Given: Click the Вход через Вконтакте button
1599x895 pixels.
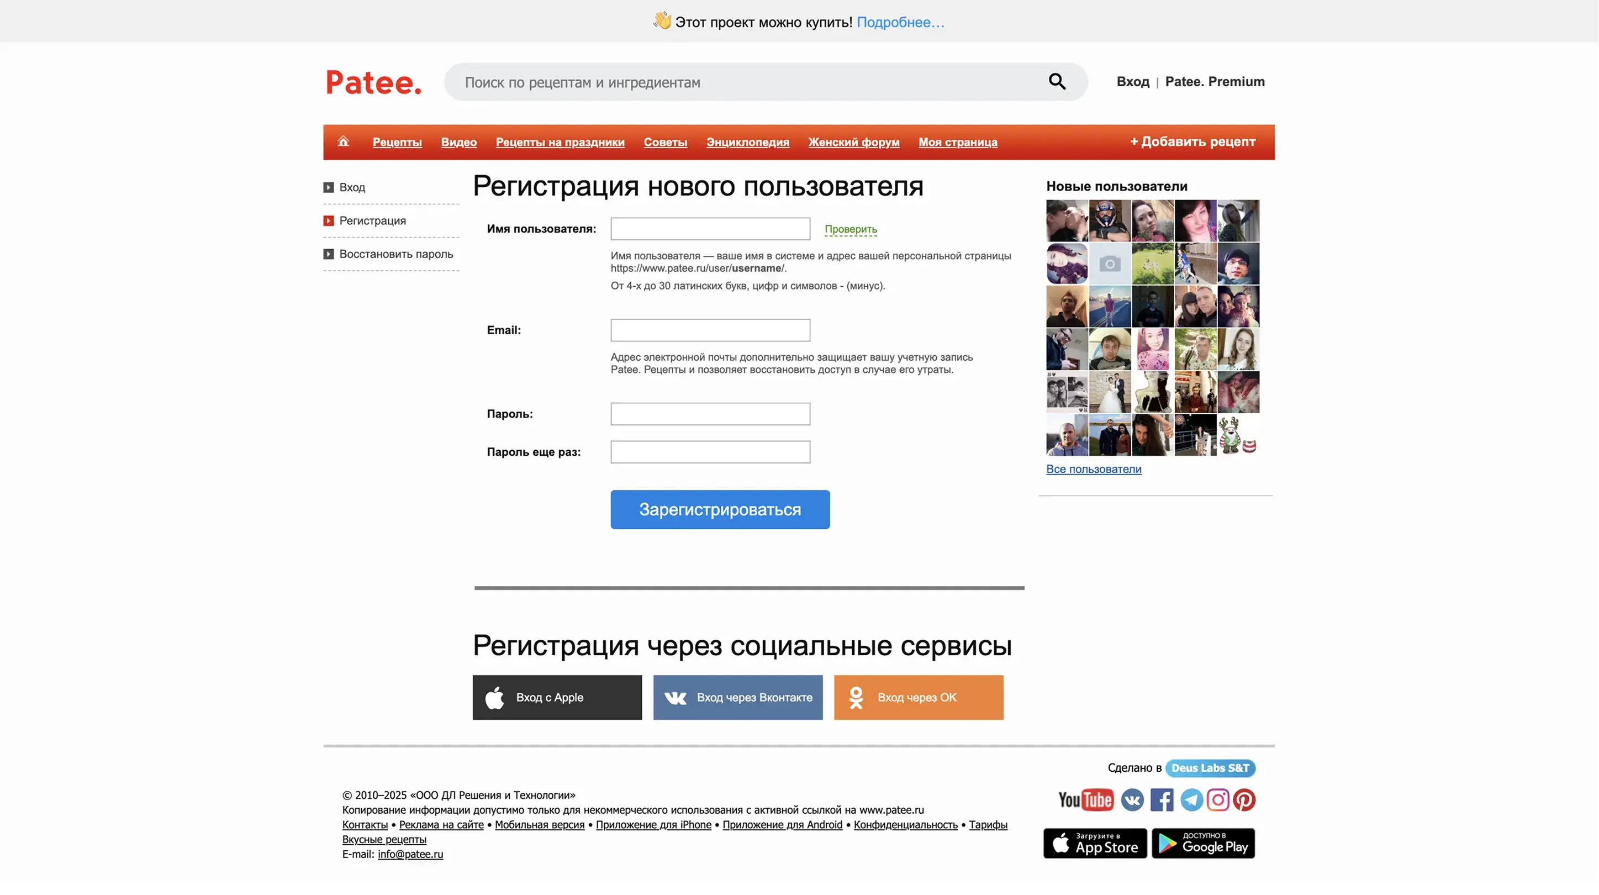Looking at the screenshot, I should click(737, 697).
